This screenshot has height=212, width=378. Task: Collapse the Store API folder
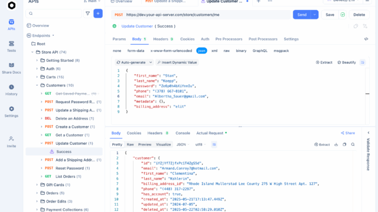pyautogui.click(x=32, y=52)
